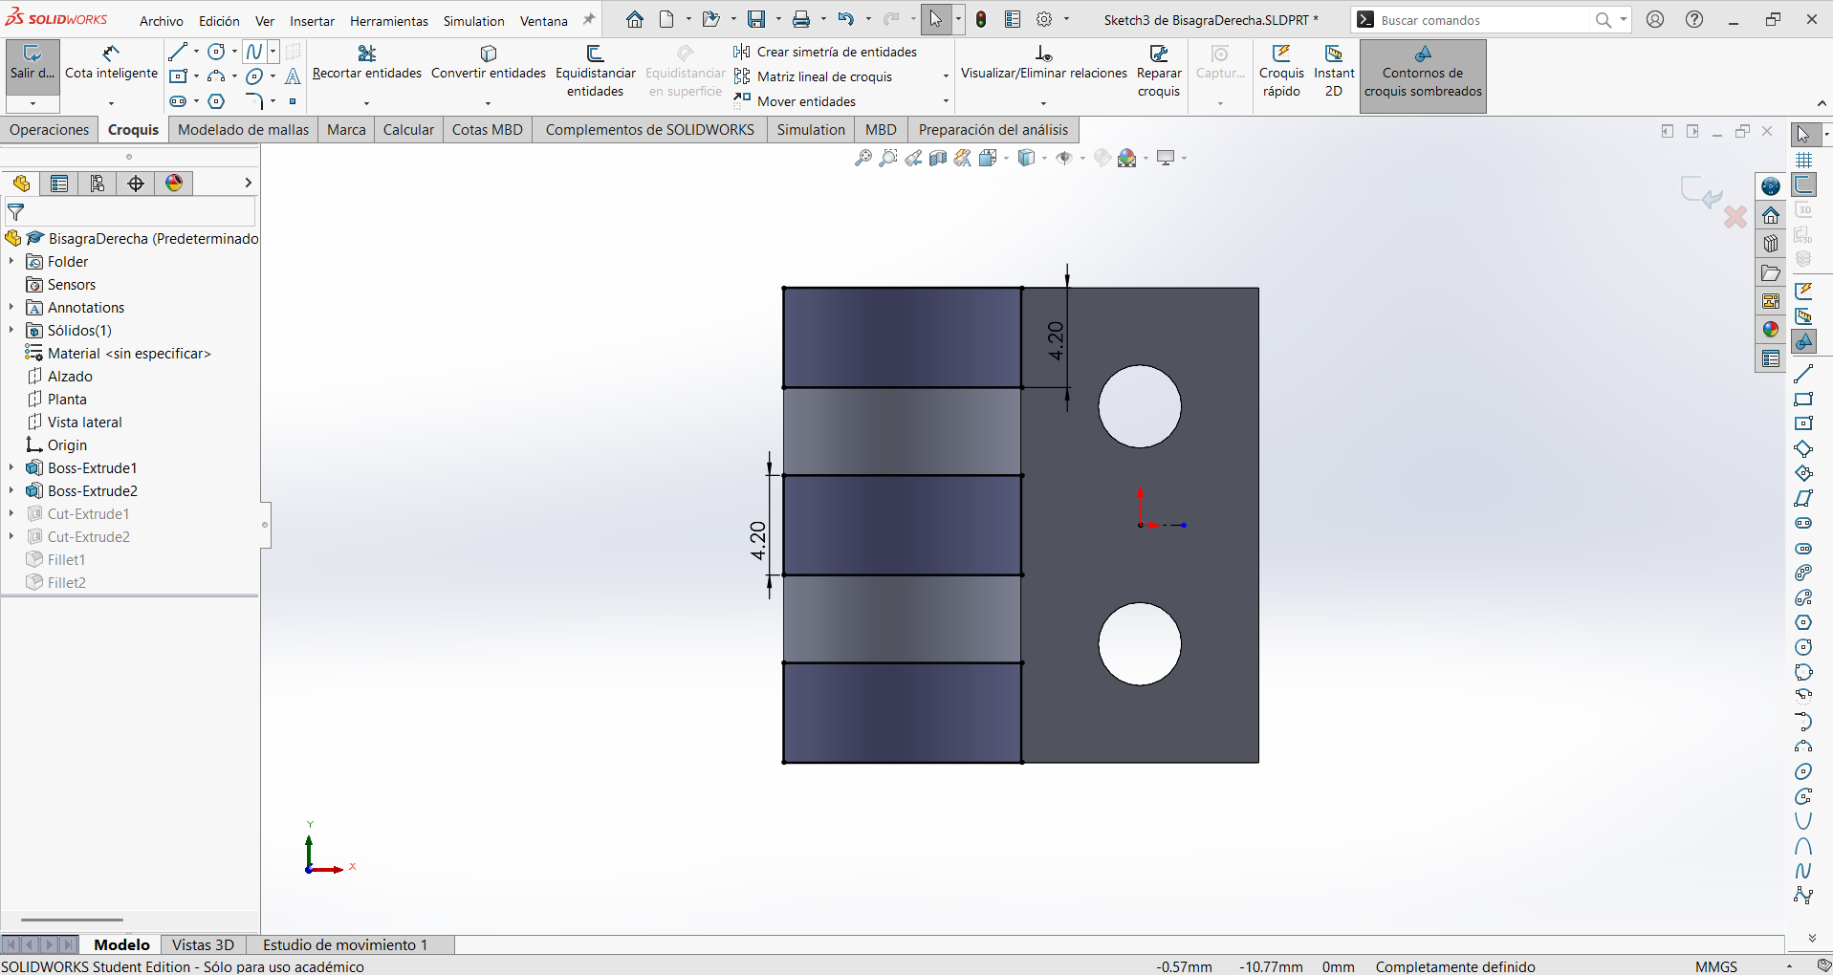Open the Salir del croquis dropdown arrow
This screenshot has height=975, width=1833.
point(33,102)
